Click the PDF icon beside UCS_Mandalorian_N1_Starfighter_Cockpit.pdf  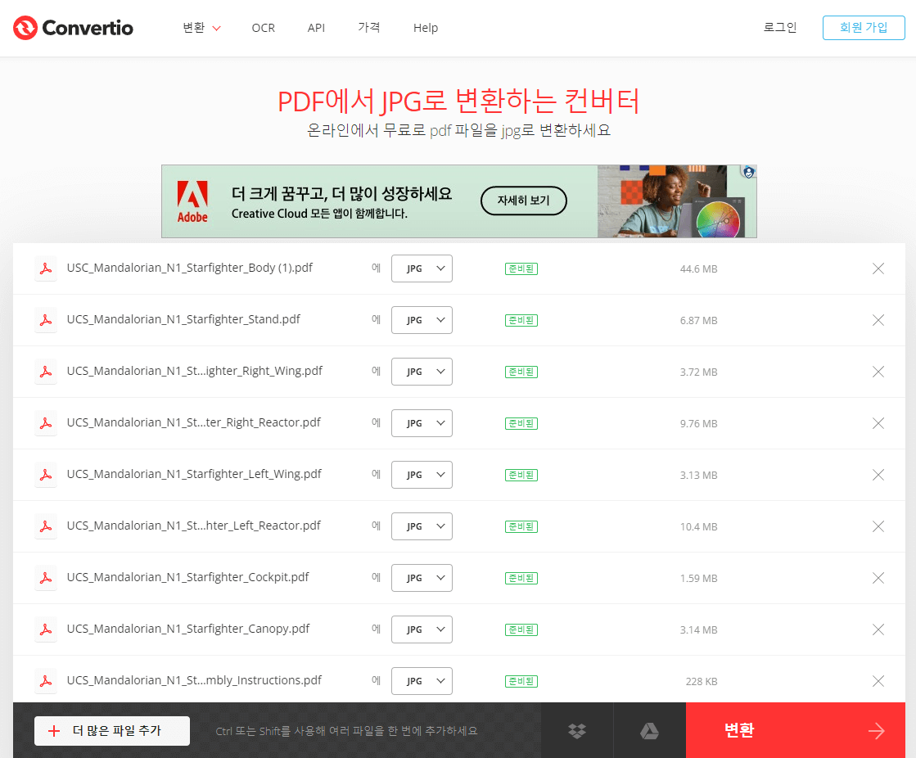[x=46, y=577]
